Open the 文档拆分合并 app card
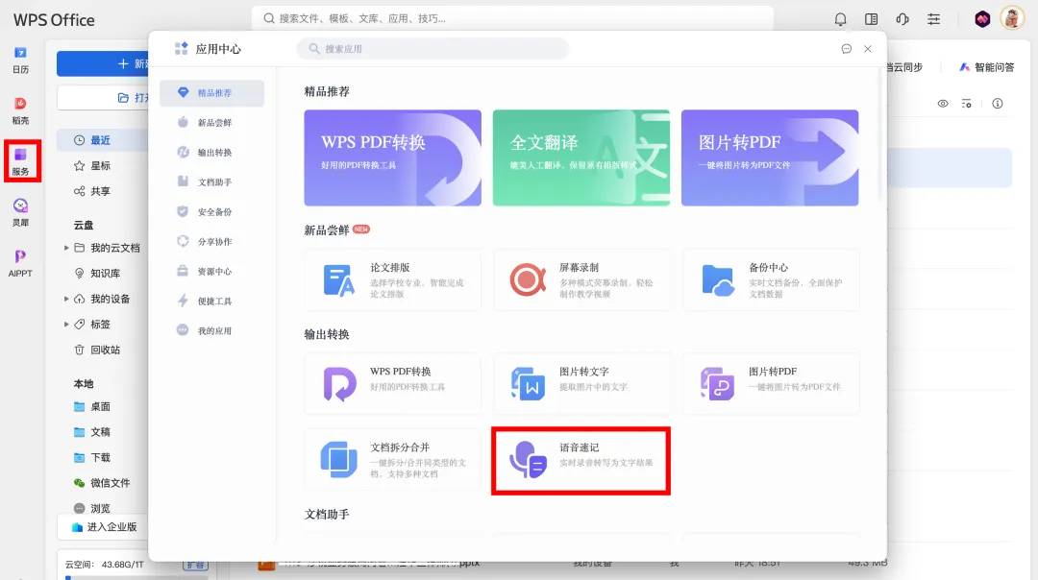Screen dimensions: 1038x580 [392, 460]
